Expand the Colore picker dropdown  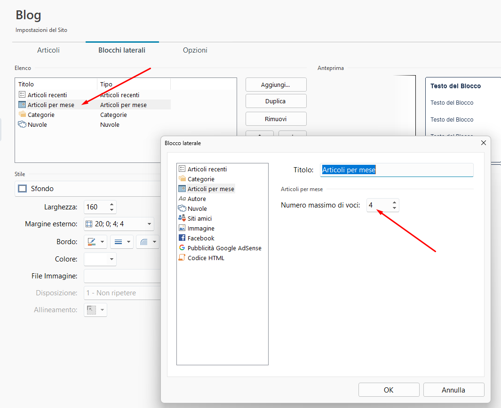(111, 259)
